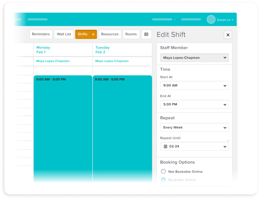Click the calendar icon in Repeat Until
Viewport: 260px width, 199px height.
165,146
